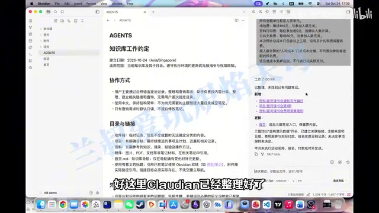This screenshot has height=213, width=379.
Task: Open the 首页 link in chat updates
Action: [262, 125]
